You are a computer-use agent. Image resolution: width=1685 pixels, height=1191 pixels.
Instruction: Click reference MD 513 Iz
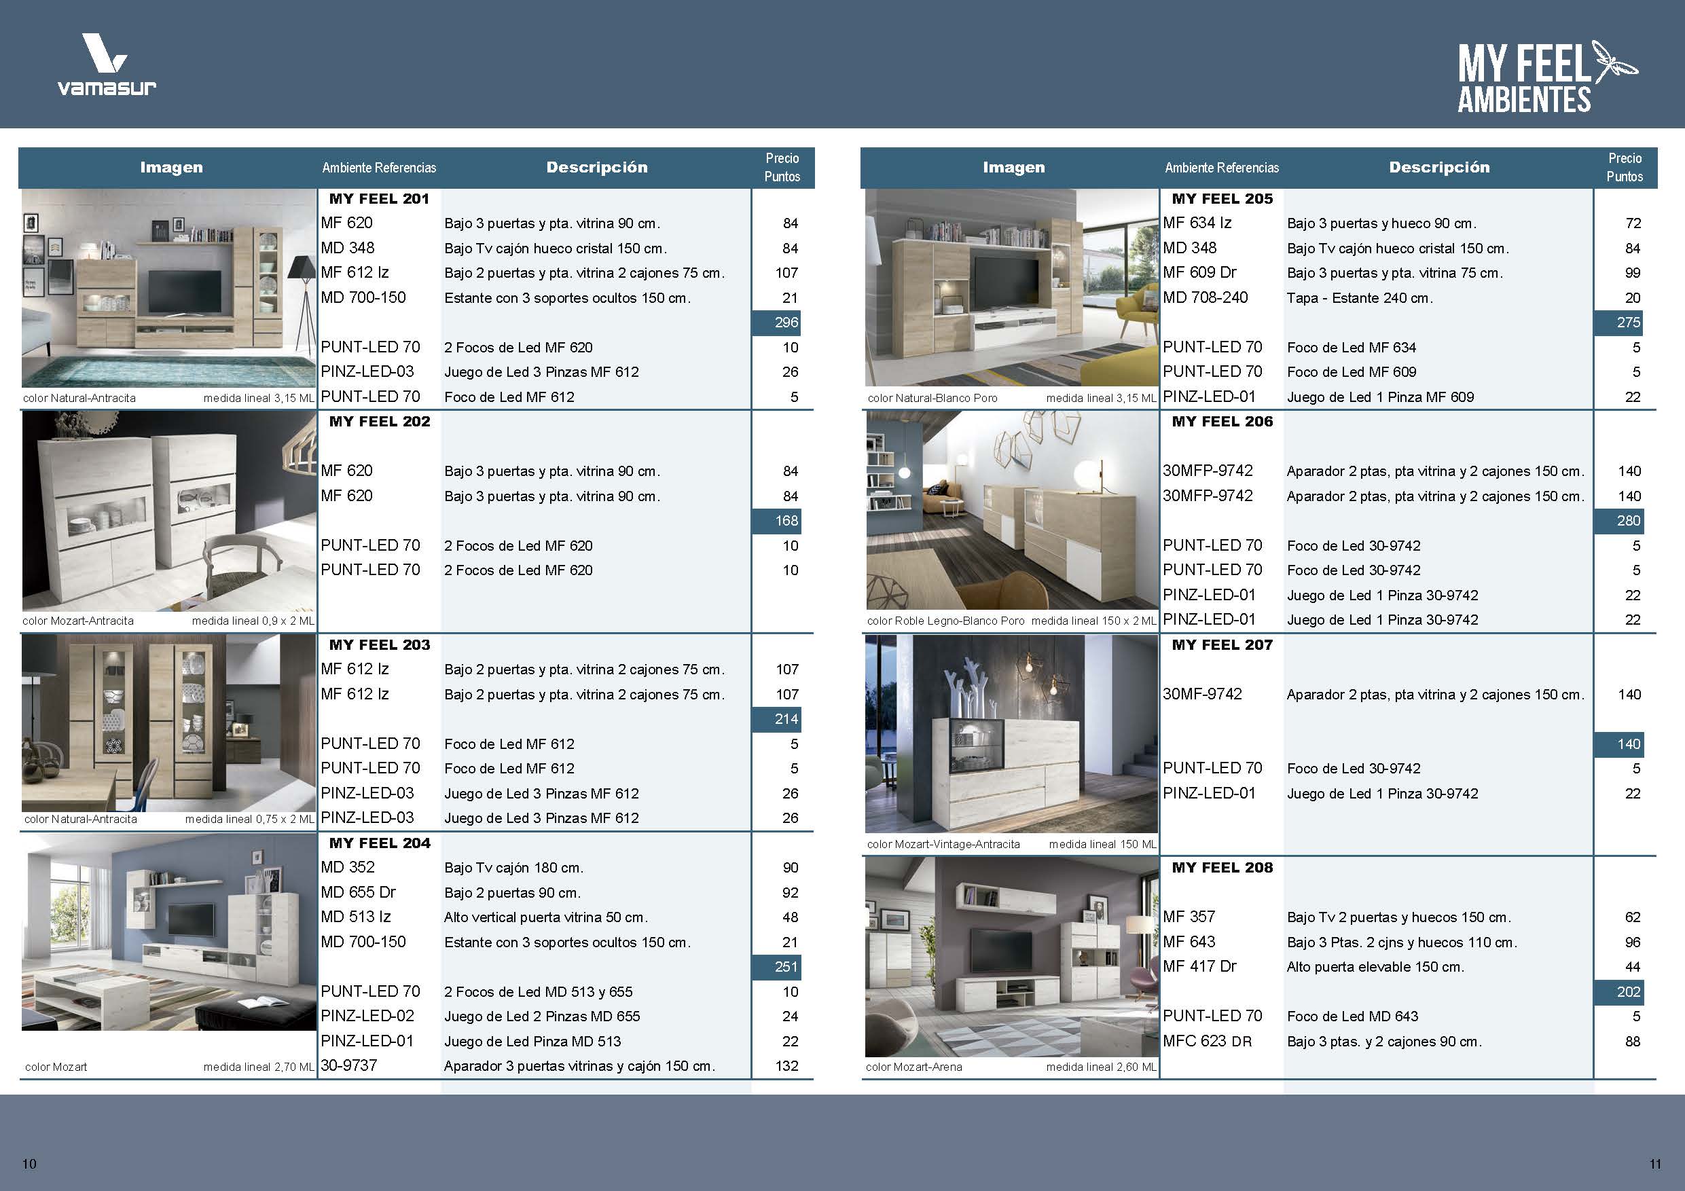point(356,917)
